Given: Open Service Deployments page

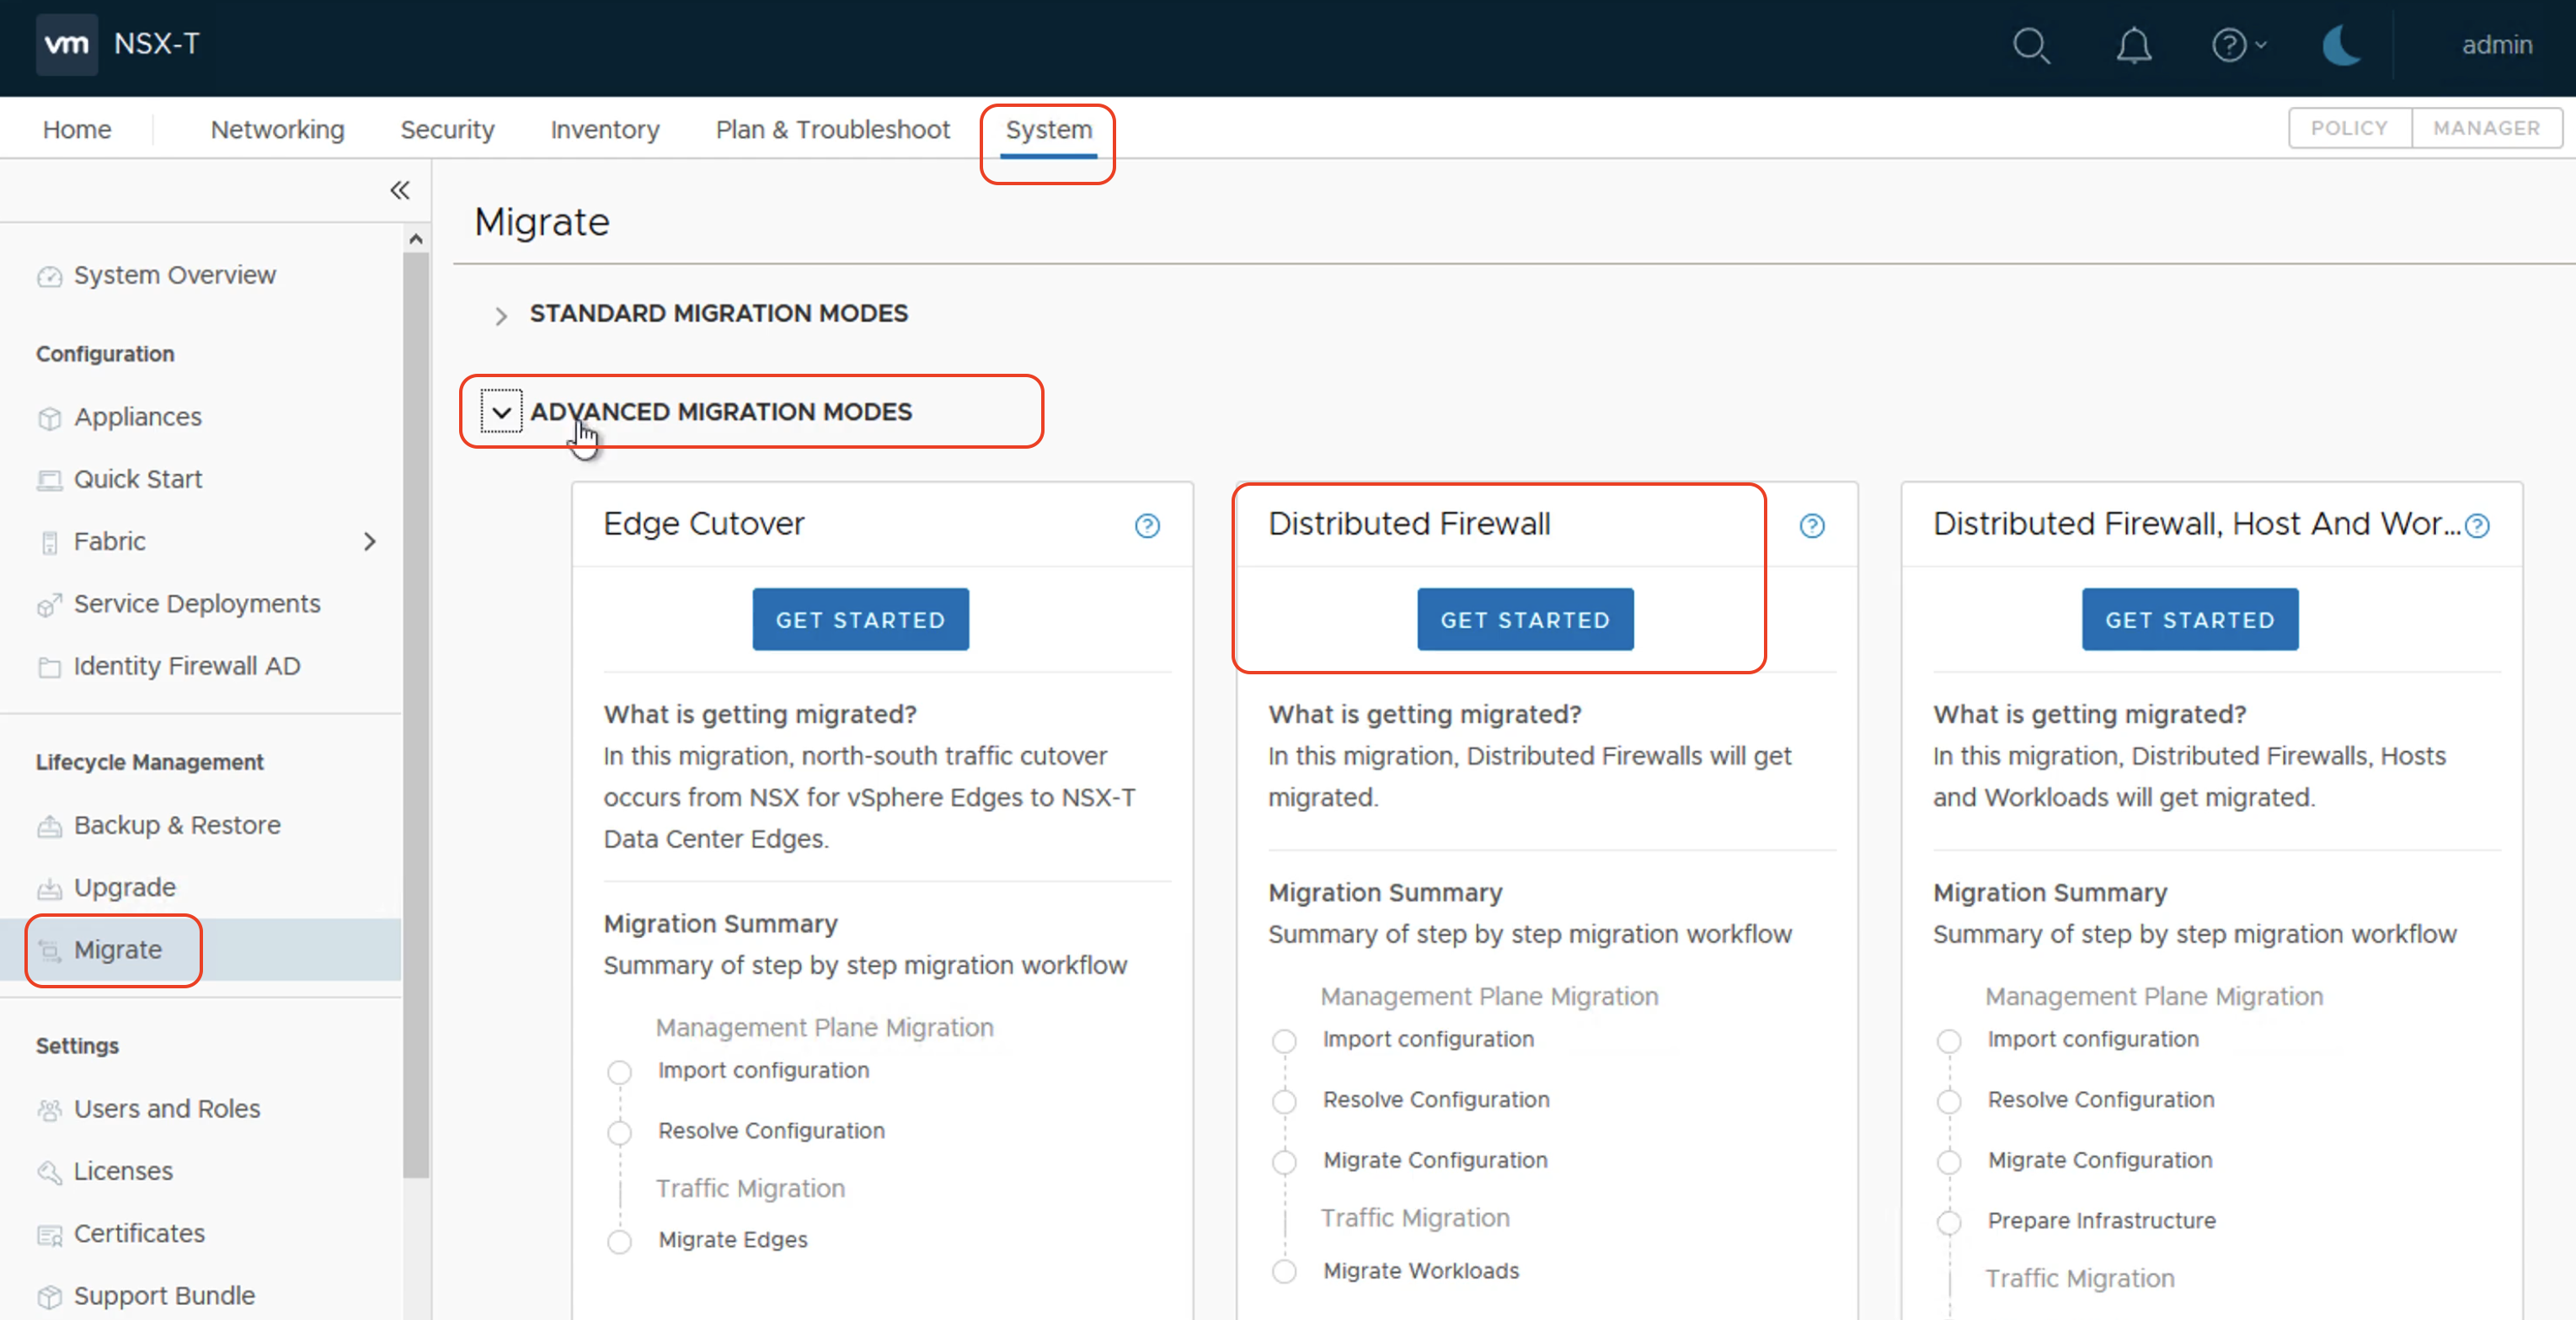Looking at the screenshot, I should [197, 604].
